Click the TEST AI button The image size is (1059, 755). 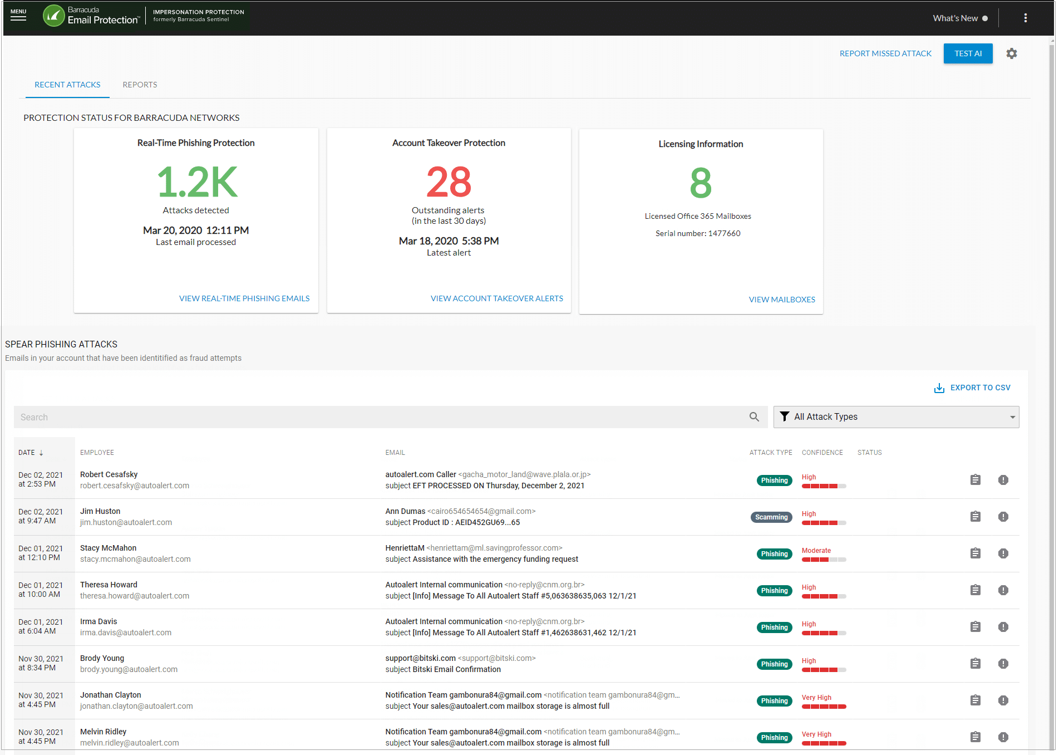968,53
